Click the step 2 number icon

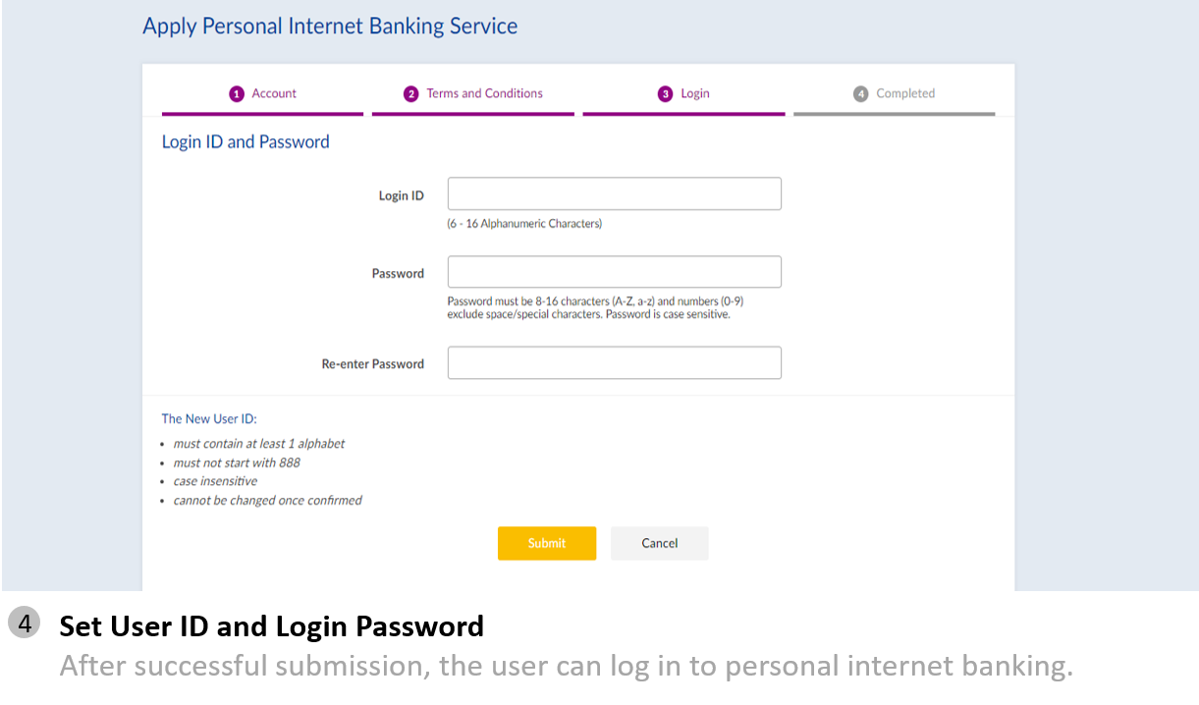pos(410,94)
